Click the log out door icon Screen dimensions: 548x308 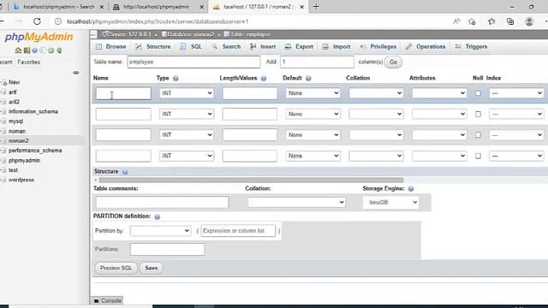pyautogui.click(x=27, y=50)
